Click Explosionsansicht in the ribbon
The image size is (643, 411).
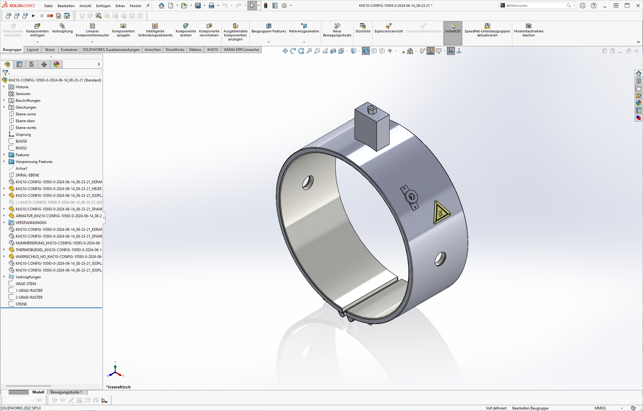(388, 26)
